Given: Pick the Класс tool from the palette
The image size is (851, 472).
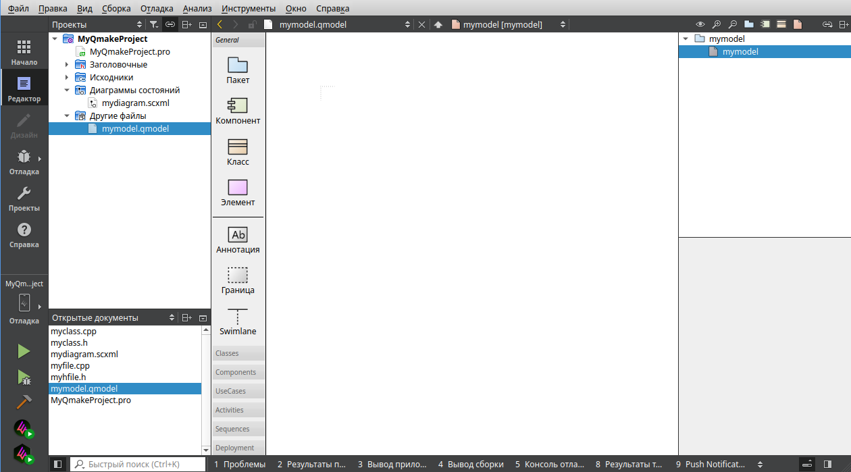Looking at the screenshot, I should (x=238, y=152).
